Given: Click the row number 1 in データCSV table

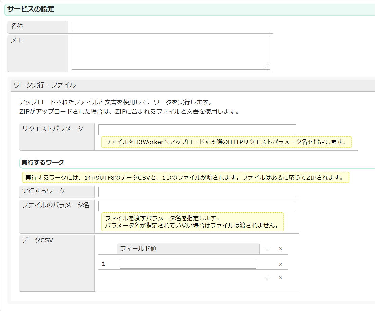Looking at the screenshot, I should point(104,264).
